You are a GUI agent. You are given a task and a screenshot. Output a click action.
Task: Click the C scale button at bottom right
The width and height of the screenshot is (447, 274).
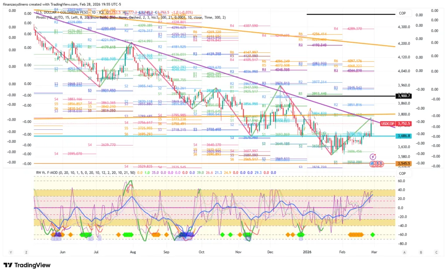coord(436,252)
